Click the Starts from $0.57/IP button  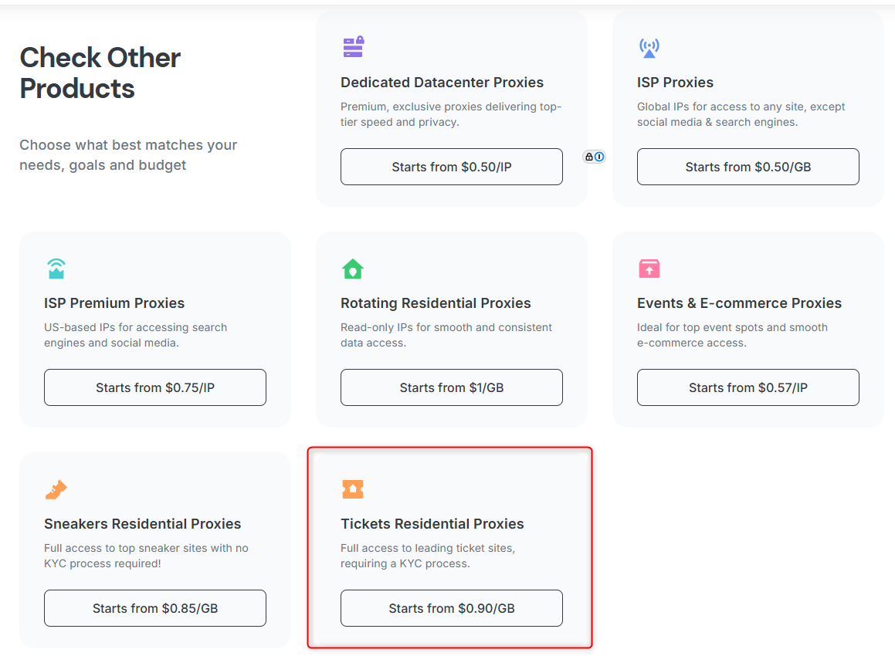(x=748, y=387)
